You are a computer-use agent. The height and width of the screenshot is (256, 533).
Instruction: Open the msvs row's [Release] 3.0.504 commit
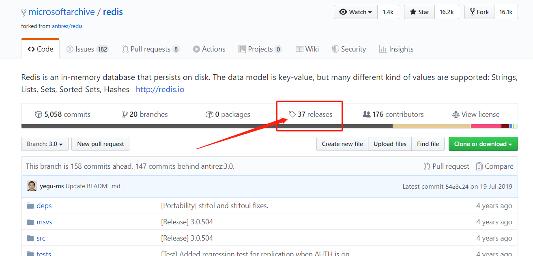[187, 222]
